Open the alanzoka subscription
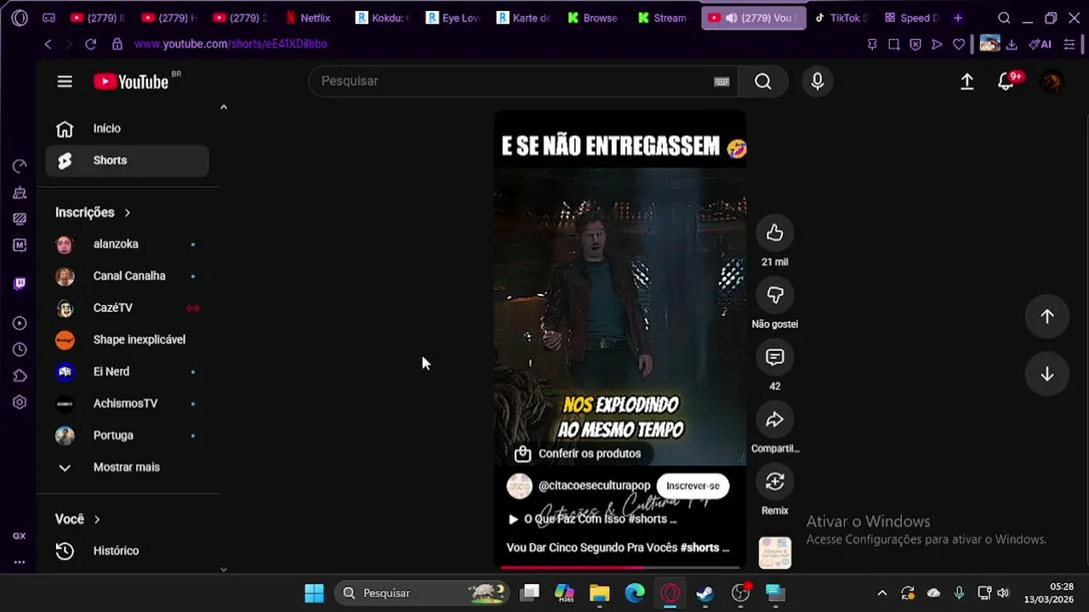Image resolution: width=1089 pixels, height=612 pixels. 127,244
